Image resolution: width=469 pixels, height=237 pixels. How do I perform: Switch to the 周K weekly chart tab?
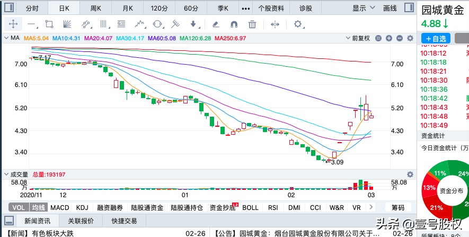click(x=95, y=8)
